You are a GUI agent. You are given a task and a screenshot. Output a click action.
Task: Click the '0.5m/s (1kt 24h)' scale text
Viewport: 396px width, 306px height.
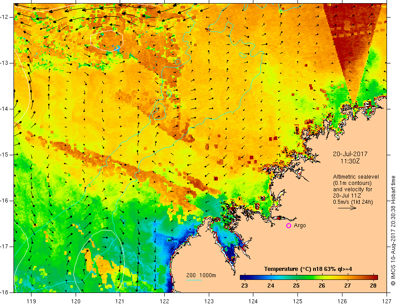pyautogui.click(x=353, y=202)
